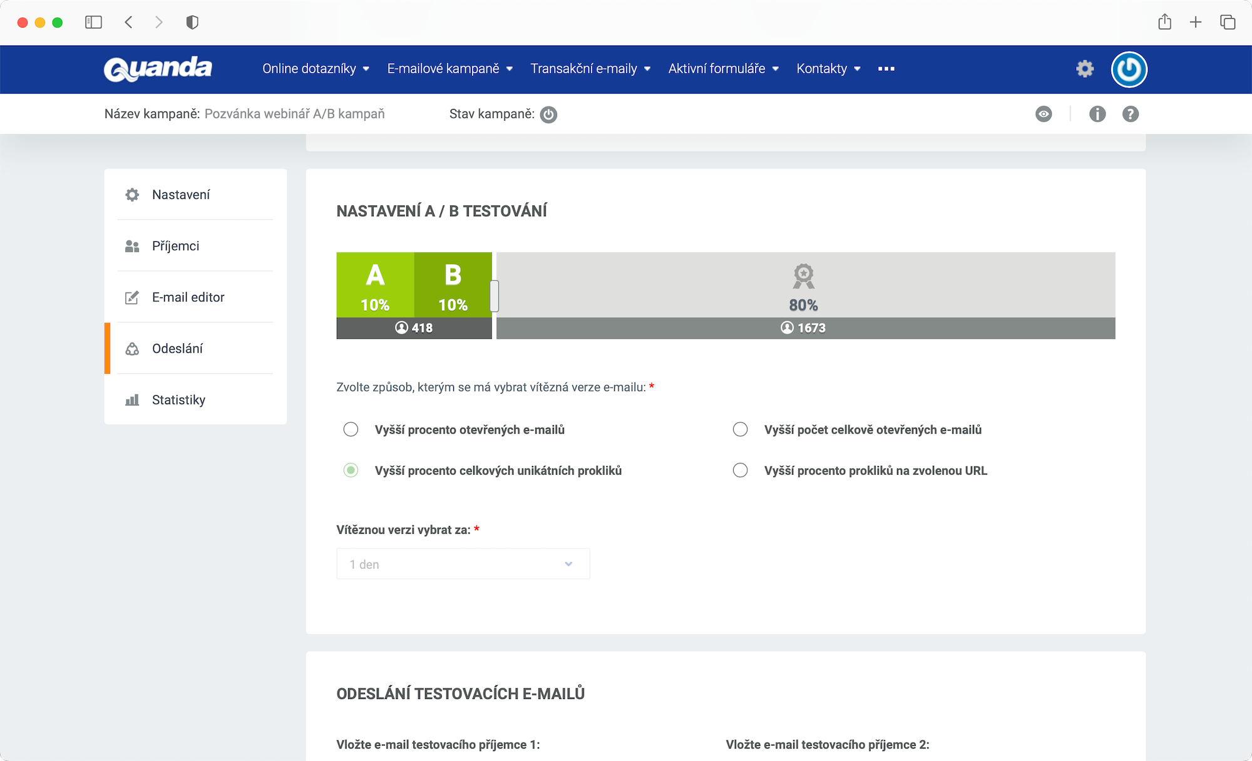This screenshot has height=761, width=1252.
Task: Open the settings gear icon in the top bar
Action: 1085,69
